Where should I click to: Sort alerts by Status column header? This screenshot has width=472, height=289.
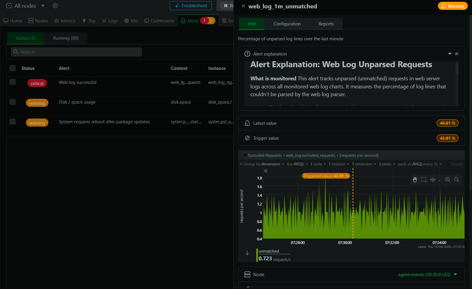pyautogui.click(x=28, y=68)
